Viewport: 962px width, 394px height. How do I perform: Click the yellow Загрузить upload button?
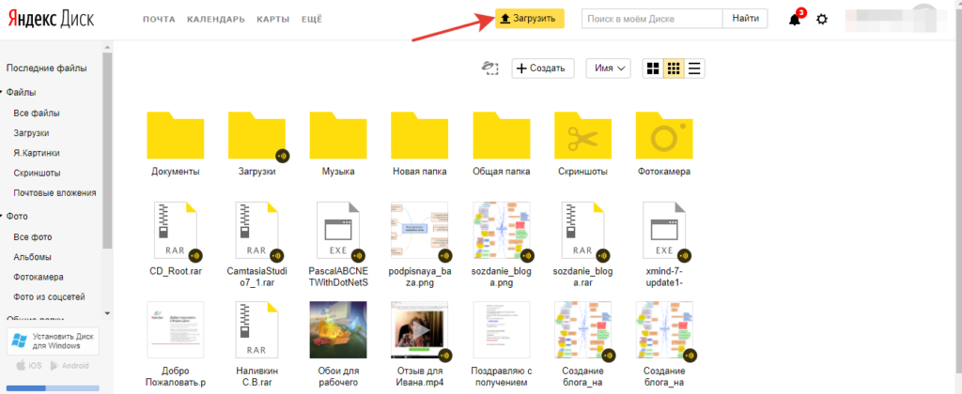pos(530,19)
